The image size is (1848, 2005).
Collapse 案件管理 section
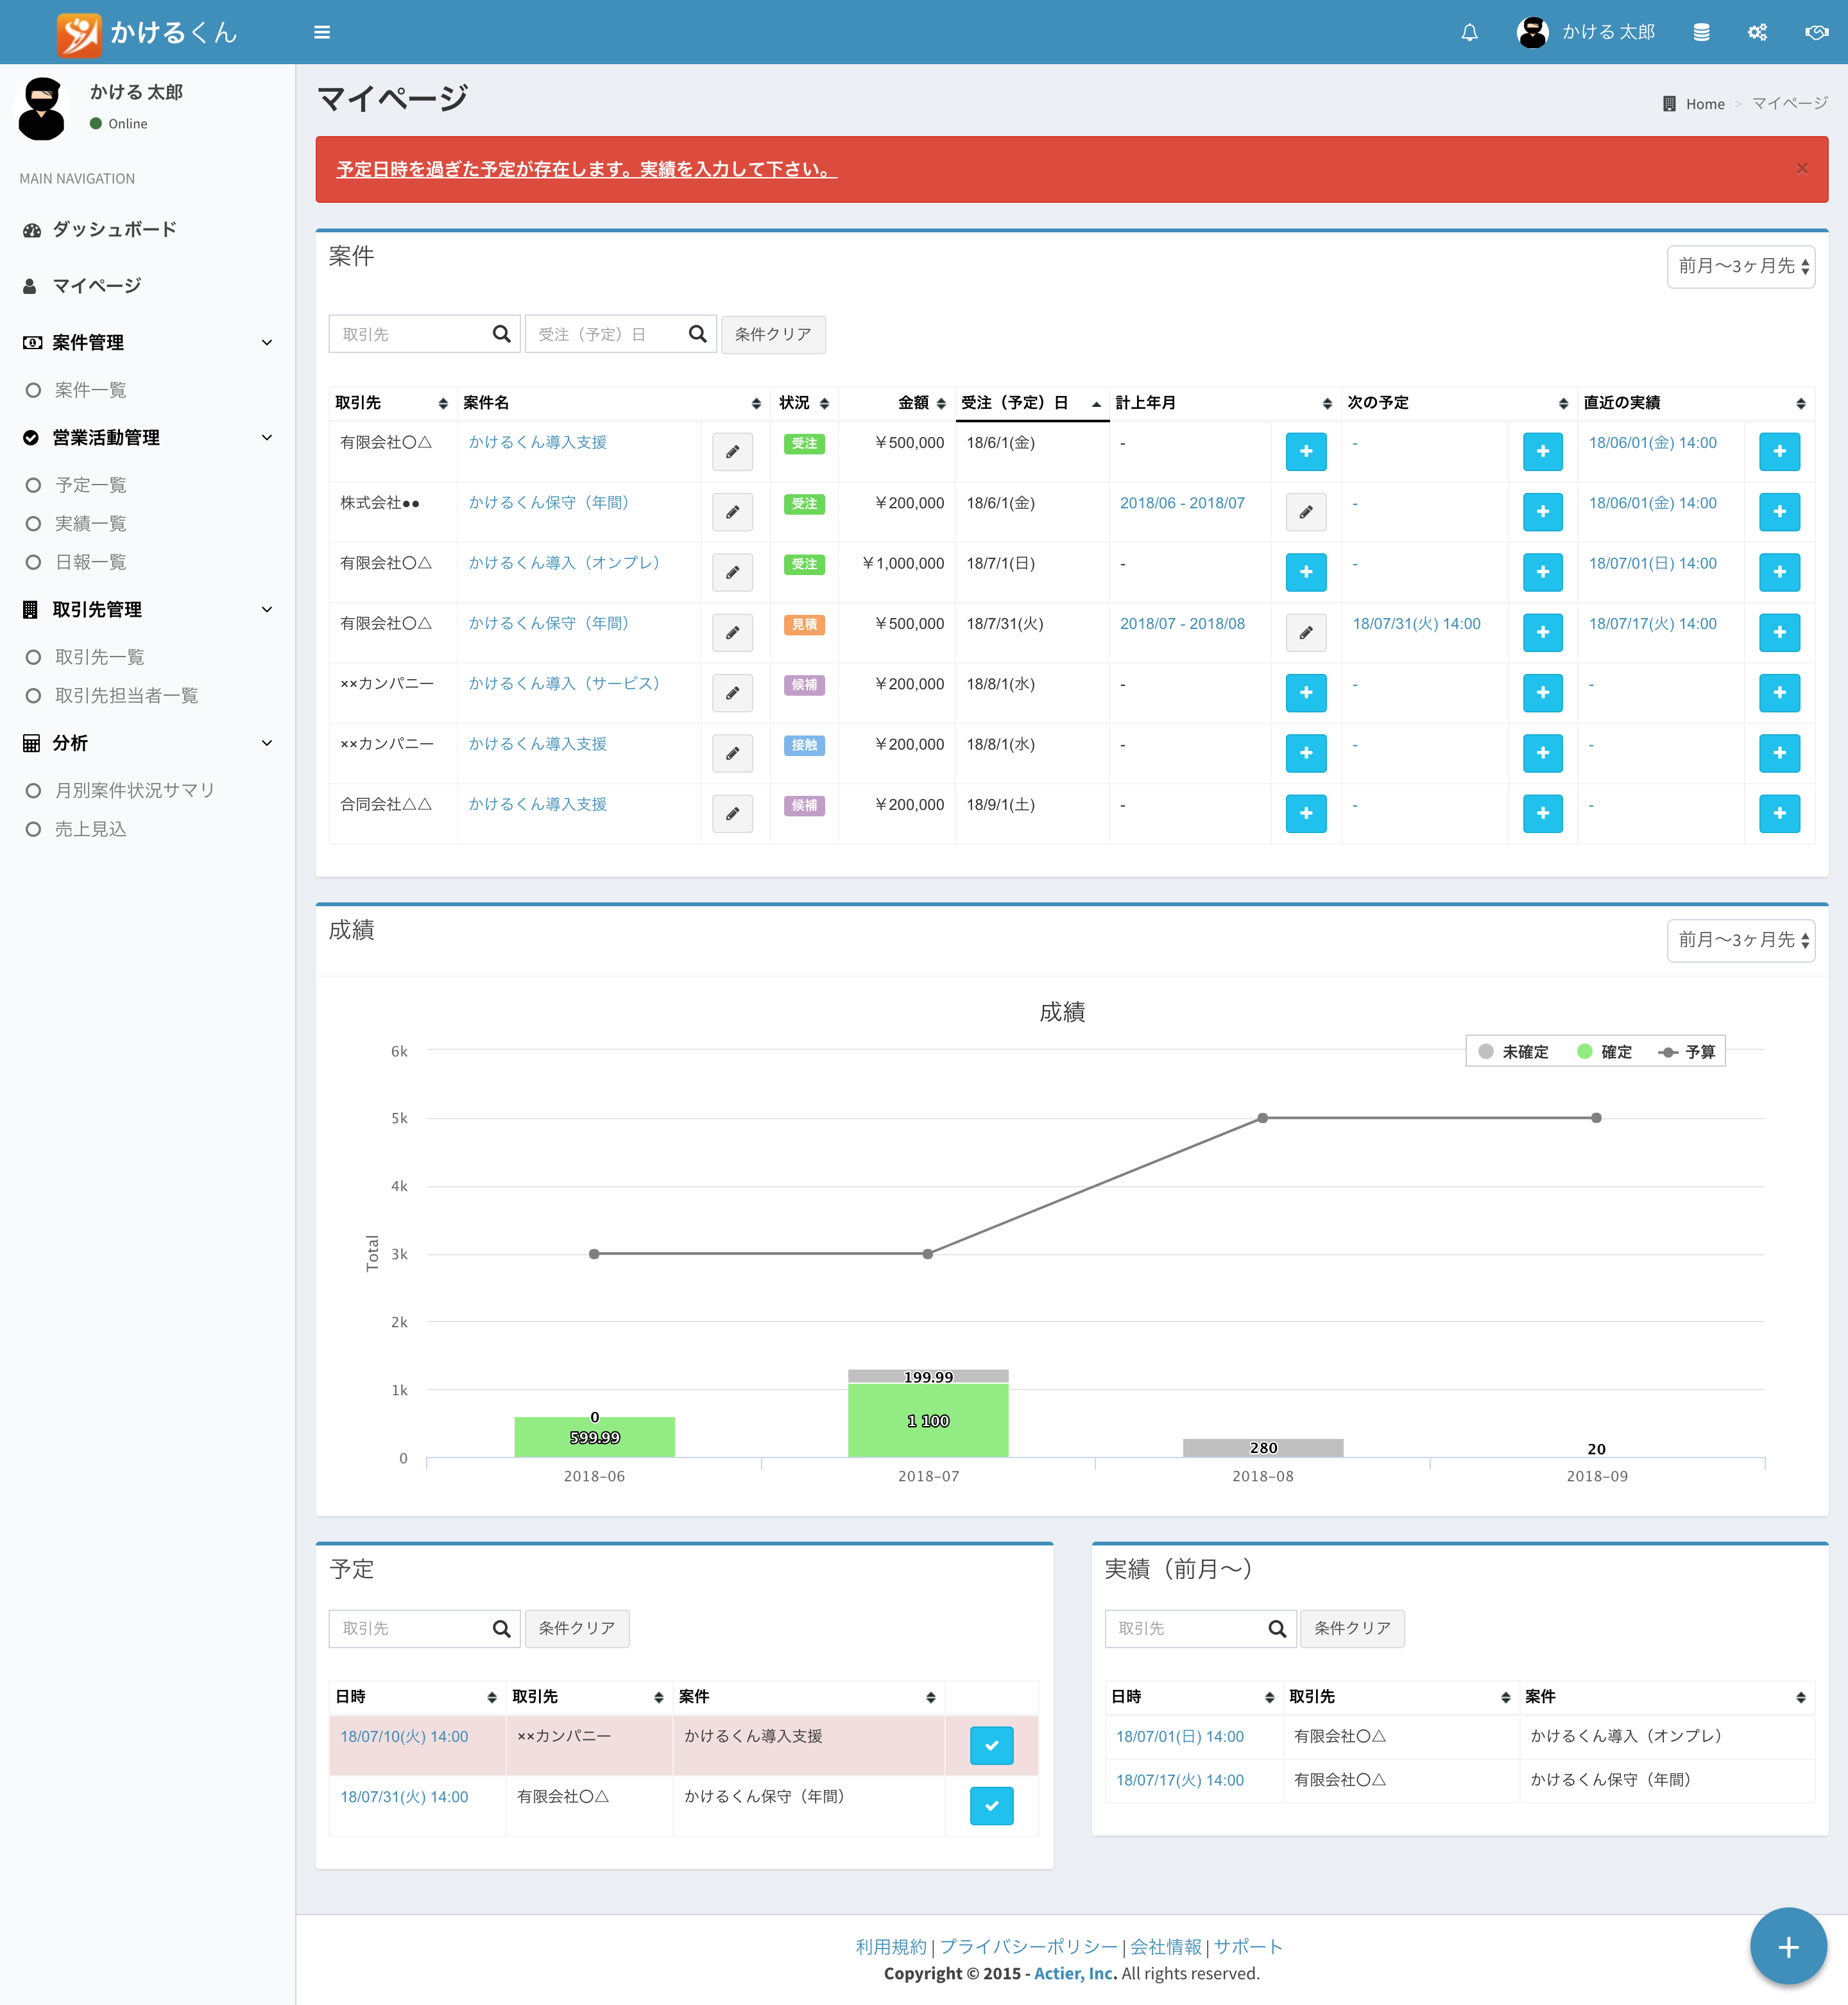147,342
